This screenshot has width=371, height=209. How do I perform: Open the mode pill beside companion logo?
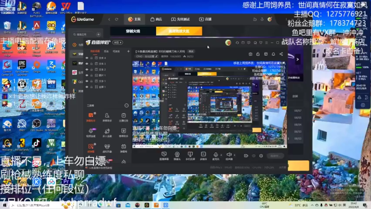click(118, 43)
